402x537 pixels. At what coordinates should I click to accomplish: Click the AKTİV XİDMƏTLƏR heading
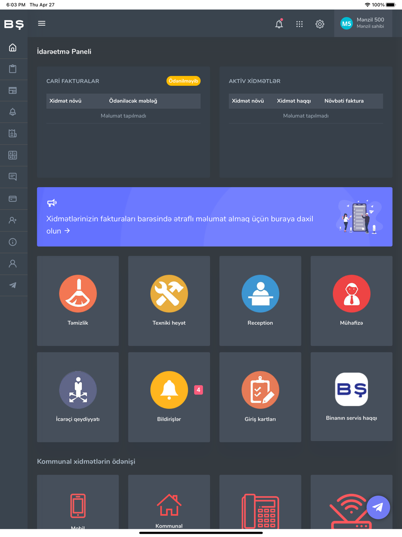(254, 81)
